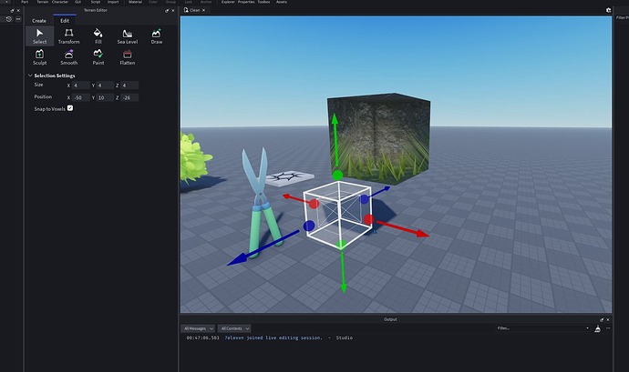Screen dimensions: 629x372
Task: Collapse the Selection Settings section
Action: pos(30,75)
